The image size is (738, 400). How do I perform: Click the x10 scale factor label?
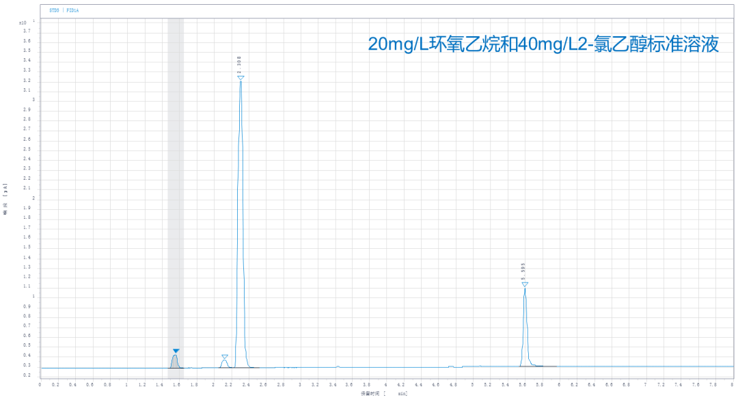coord(22,22)
